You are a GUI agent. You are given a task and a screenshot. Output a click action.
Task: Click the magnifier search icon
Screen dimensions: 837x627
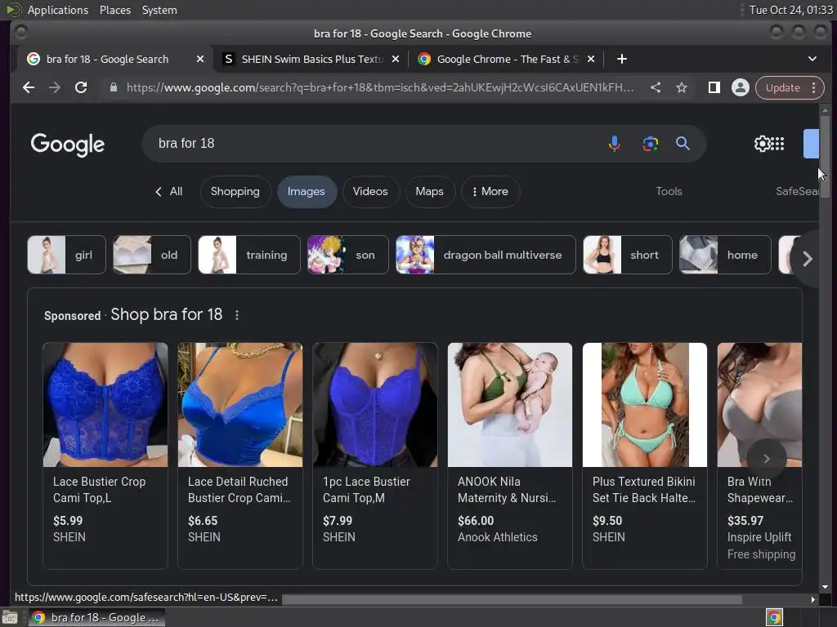click(683, 144)
